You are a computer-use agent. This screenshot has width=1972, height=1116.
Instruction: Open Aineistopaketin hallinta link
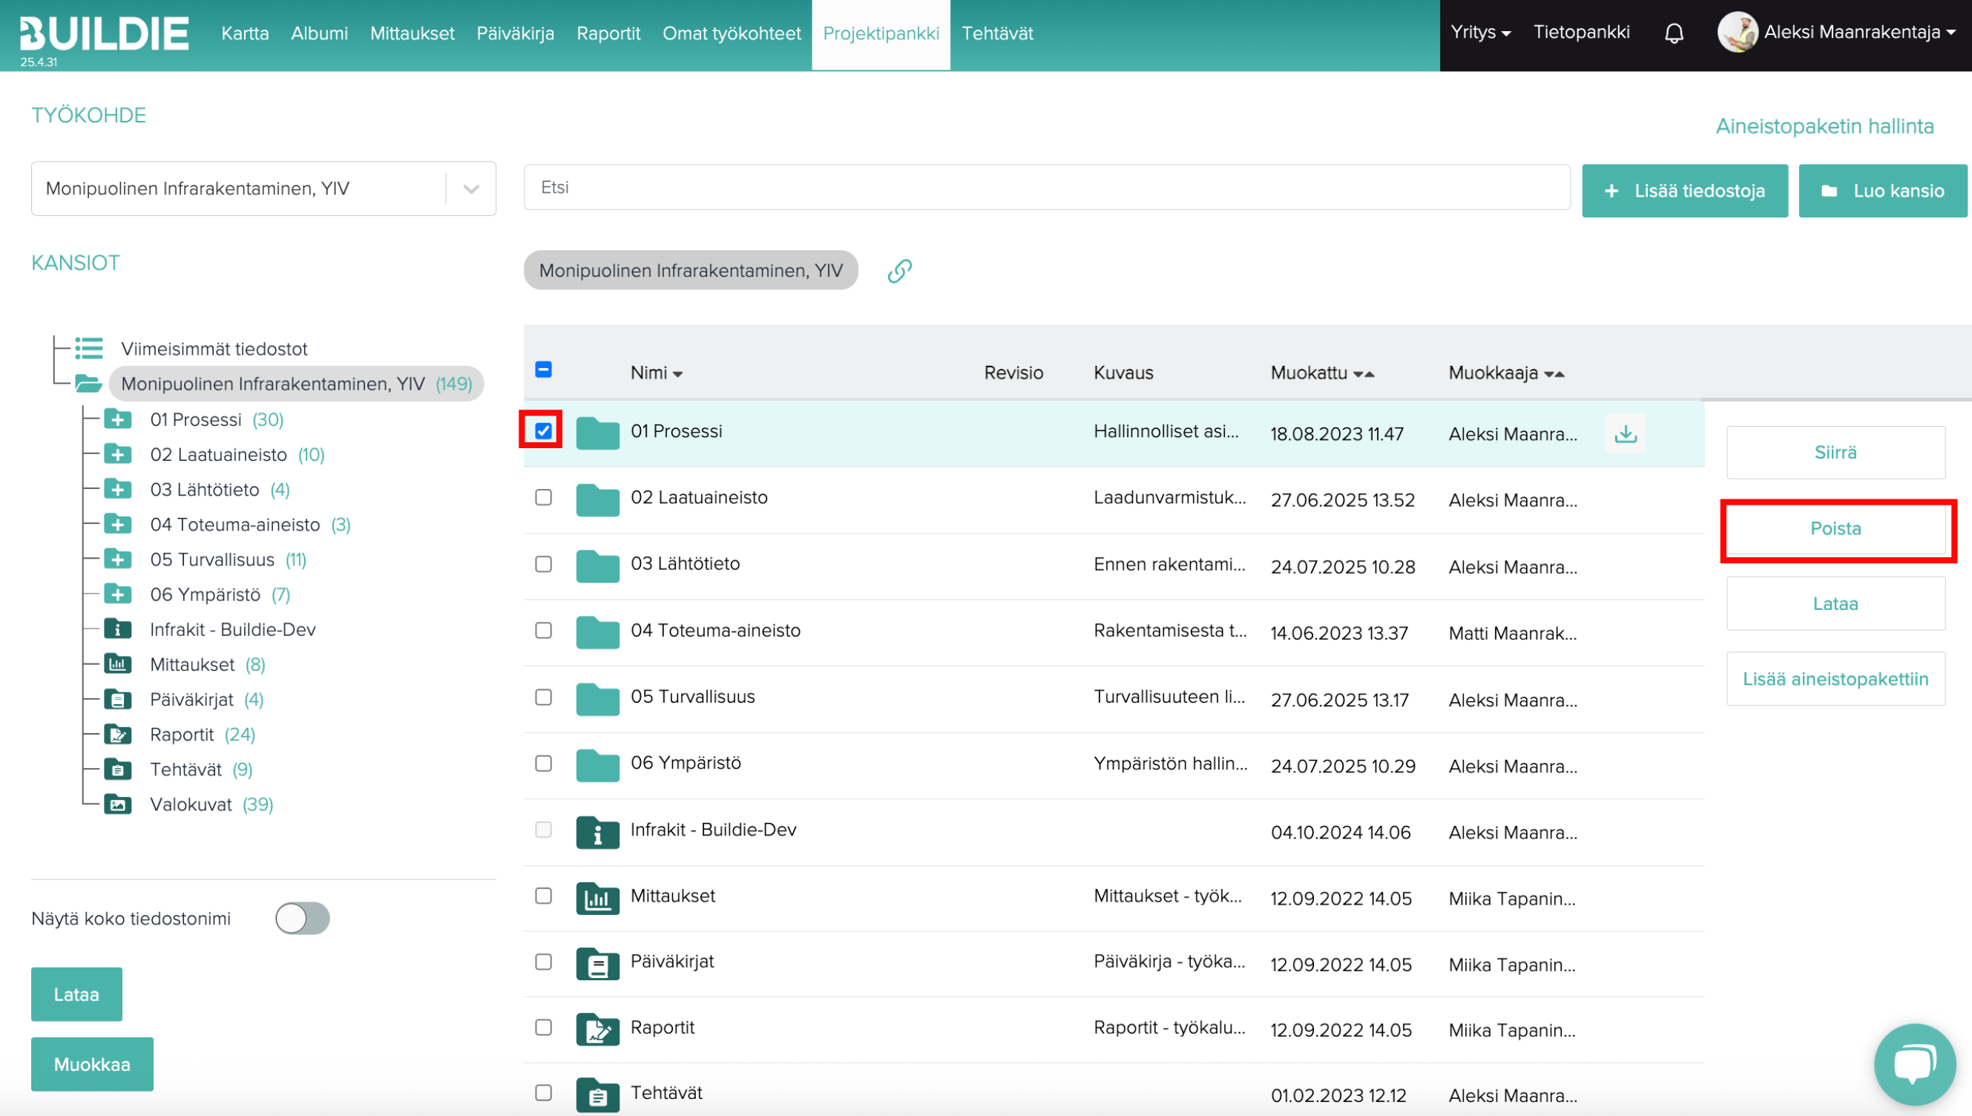coord(1825,126)
